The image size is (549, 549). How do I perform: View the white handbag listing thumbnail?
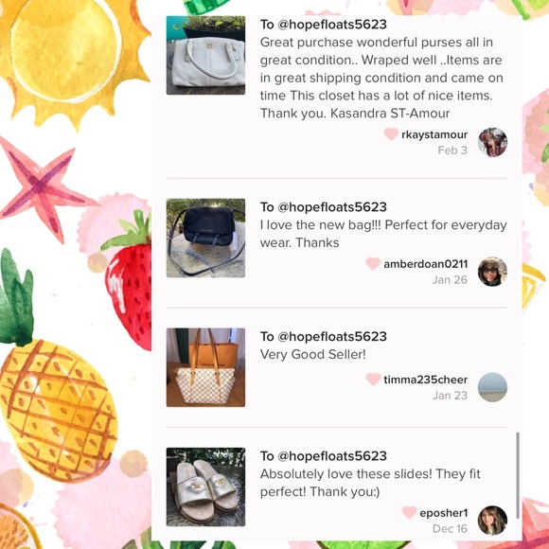[x=206, y=55]
